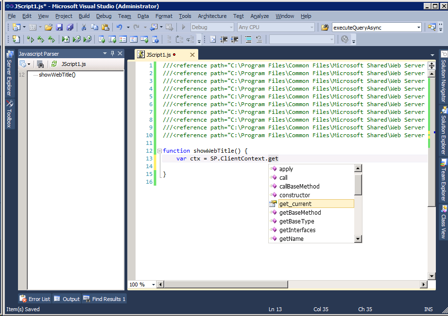Open the Architecture menu

point(212,16)
